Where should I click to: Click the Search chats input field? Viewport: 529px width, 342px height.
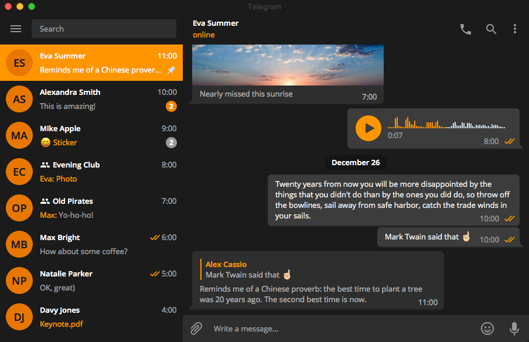coord(104,29)
